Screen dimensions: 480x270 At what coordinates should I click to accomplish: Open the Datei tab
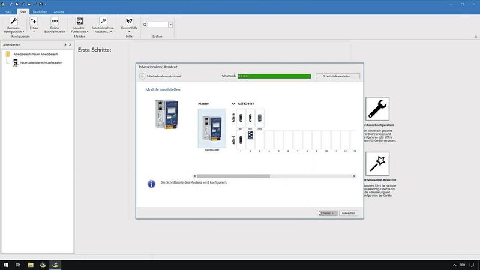tap(8, 12)
